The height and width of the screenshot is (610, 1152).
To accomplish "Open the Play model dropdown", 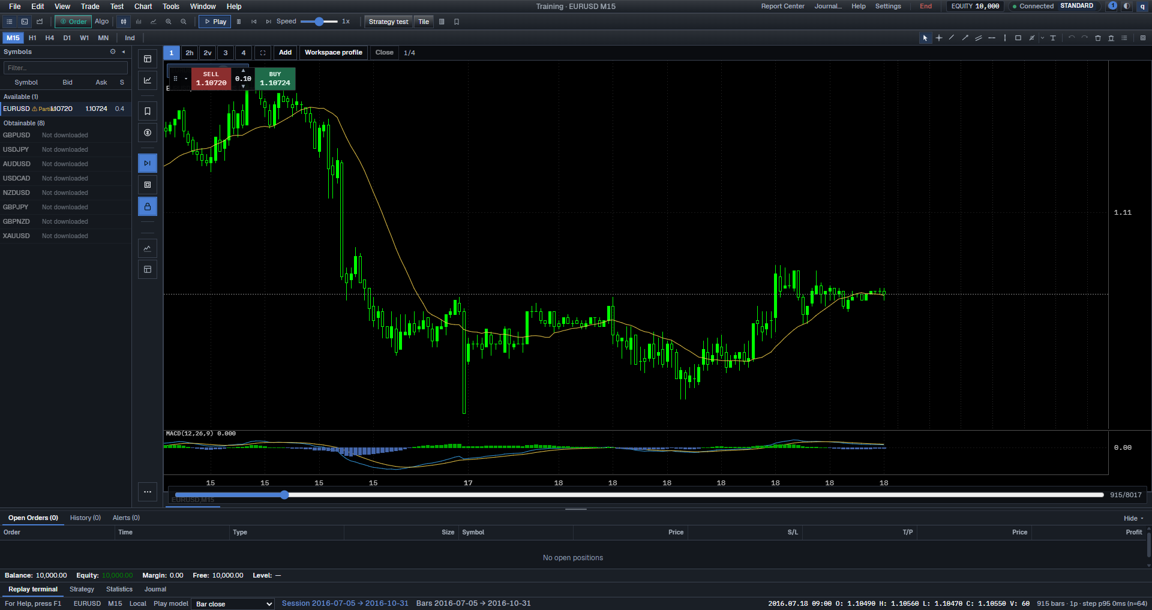I will tap(233, 603).
